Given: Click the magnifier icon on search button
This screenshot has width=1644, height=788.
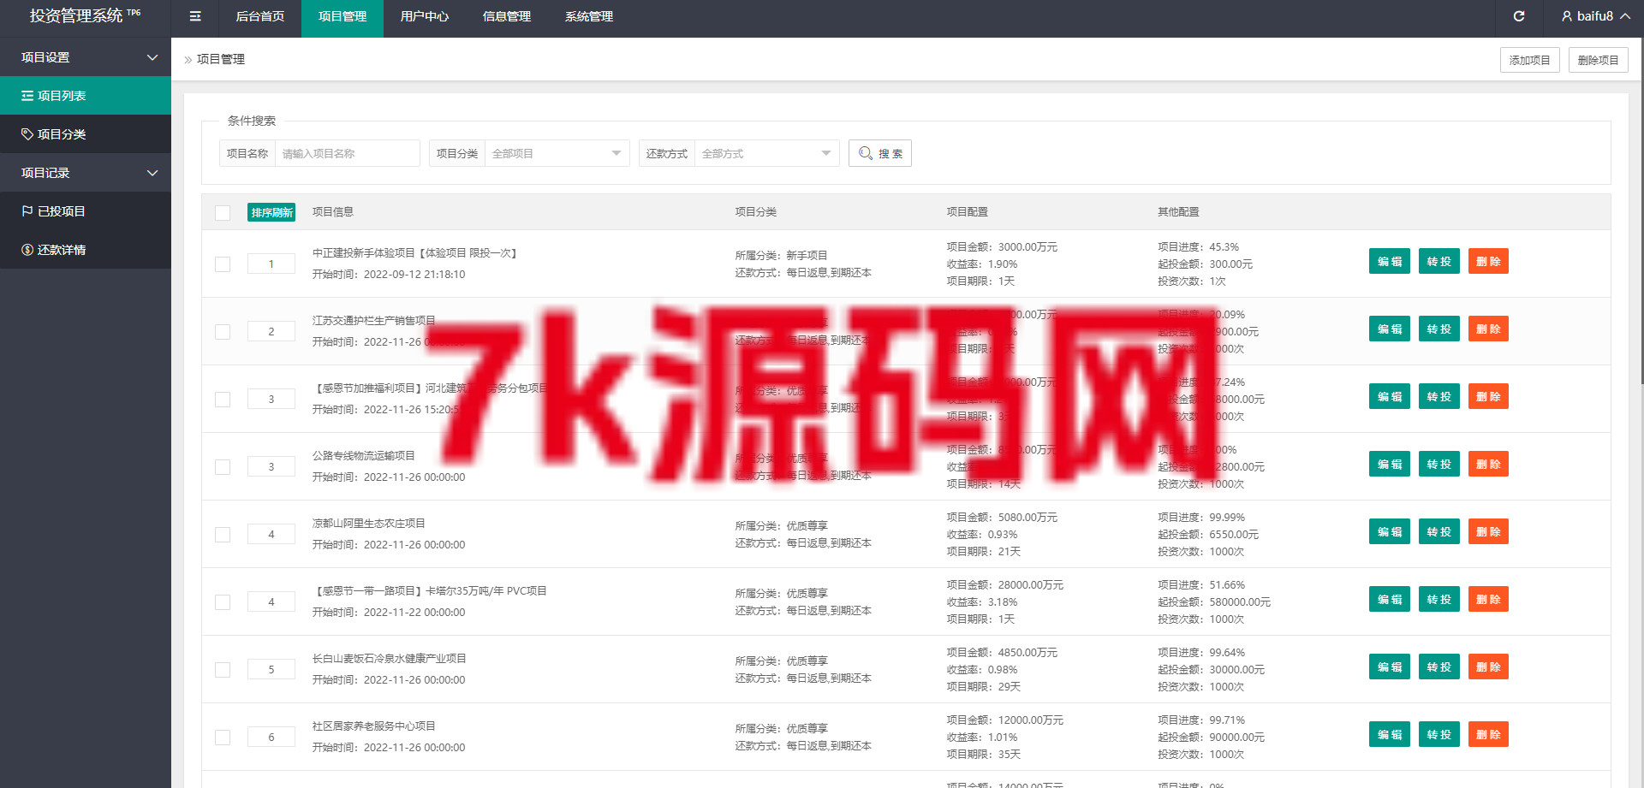Looking at the screenshot, I should [866, 153].
